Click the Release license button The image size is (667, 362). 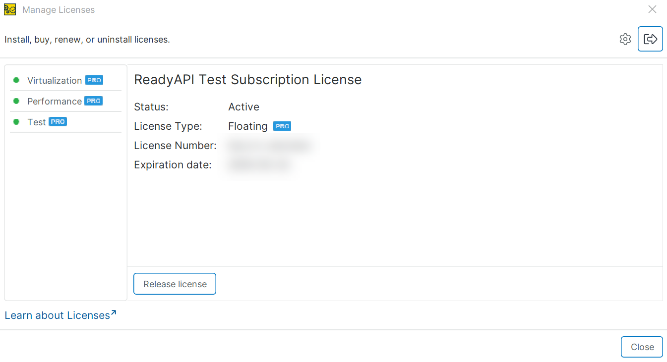point(175,284)
